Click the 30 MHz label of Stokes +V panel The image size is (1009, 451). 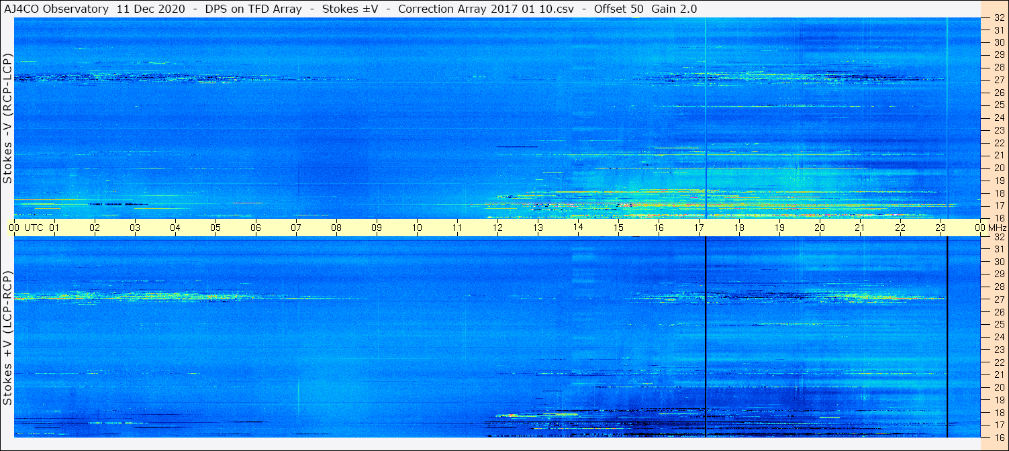pos(999,262)
